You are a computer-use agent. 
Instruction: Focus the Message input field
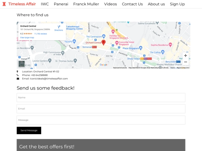101,120
